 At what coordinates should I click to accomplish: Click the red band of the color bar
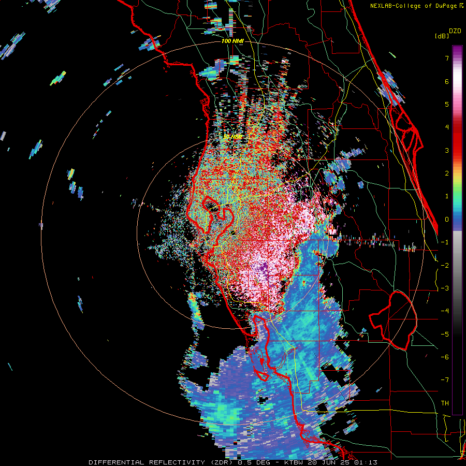[457, 140]
